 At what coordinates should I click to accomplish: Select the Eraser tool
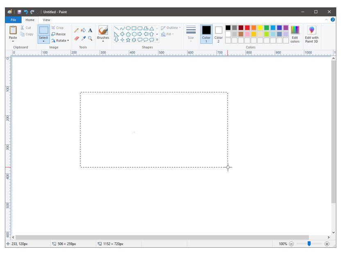click(76, 38)
